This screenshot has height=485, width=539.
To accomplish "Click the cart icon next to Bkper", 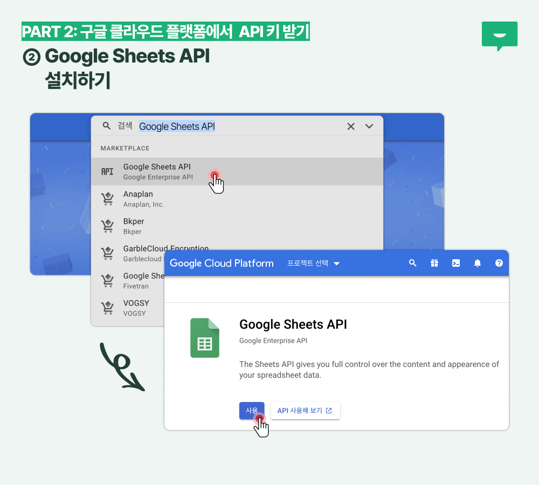I will tap(108, 226).
